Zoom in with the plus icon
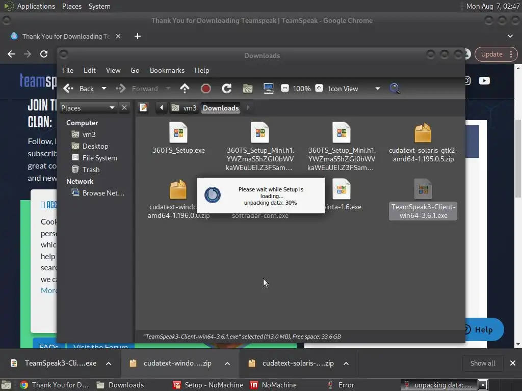522x391 pixels. pyautogui.click(x=319, y=88)
